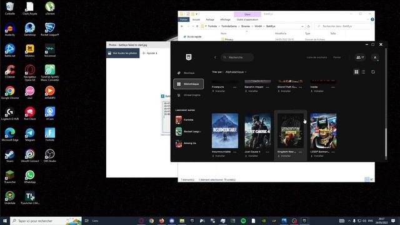The image size is (400, 225).
Task: Open the OBS Studio desktop icon
Action: pyautogui.click(x=50, y=156)
